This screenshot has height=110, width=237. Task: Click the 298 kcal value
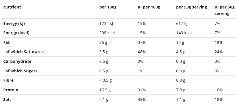coord(107,33)
